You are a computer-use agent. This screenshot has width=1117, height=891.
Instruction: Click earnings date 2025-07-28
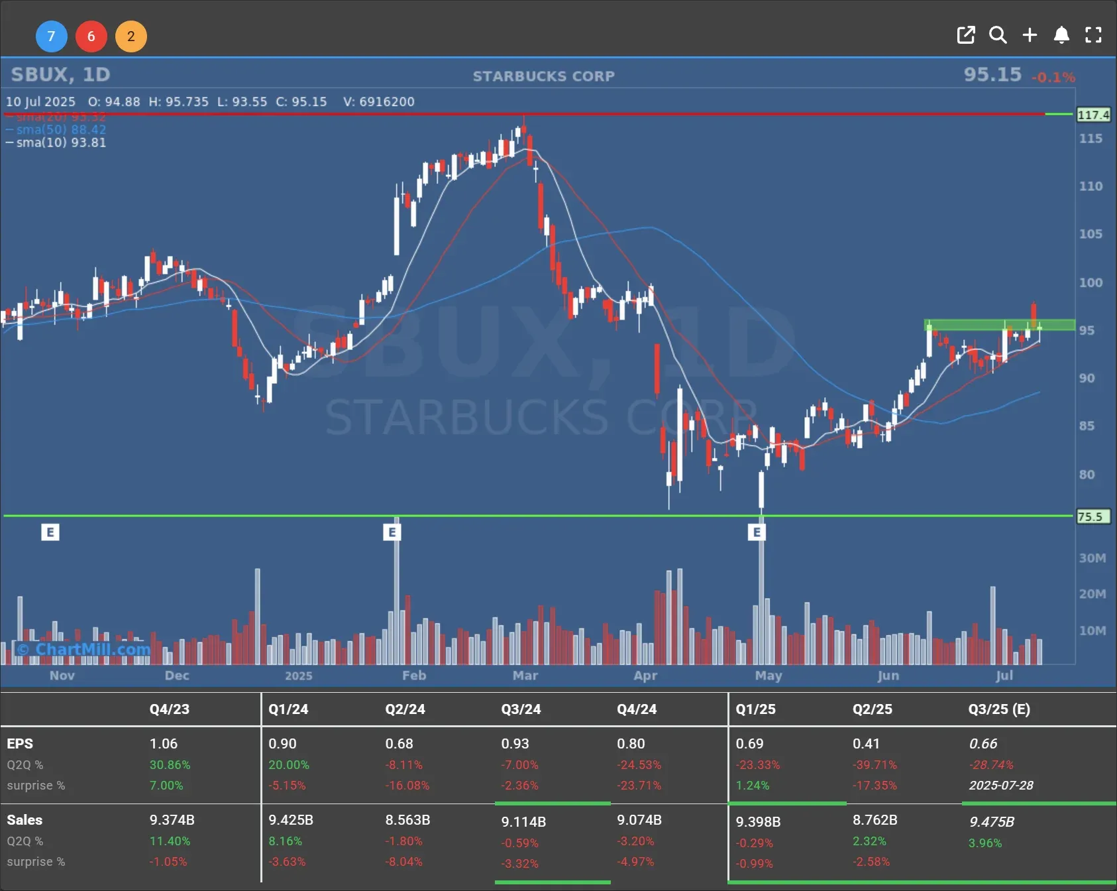point(1001,785)
